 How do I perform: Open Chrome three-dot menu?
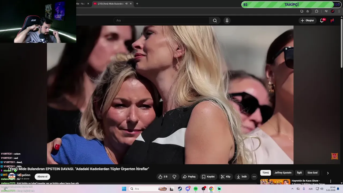tap(339, 11)
